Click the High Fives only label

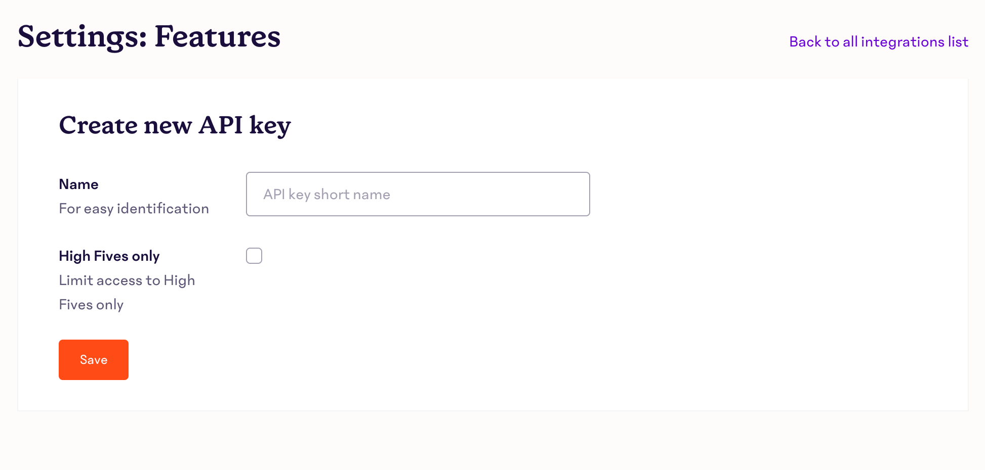pos(109,256)
